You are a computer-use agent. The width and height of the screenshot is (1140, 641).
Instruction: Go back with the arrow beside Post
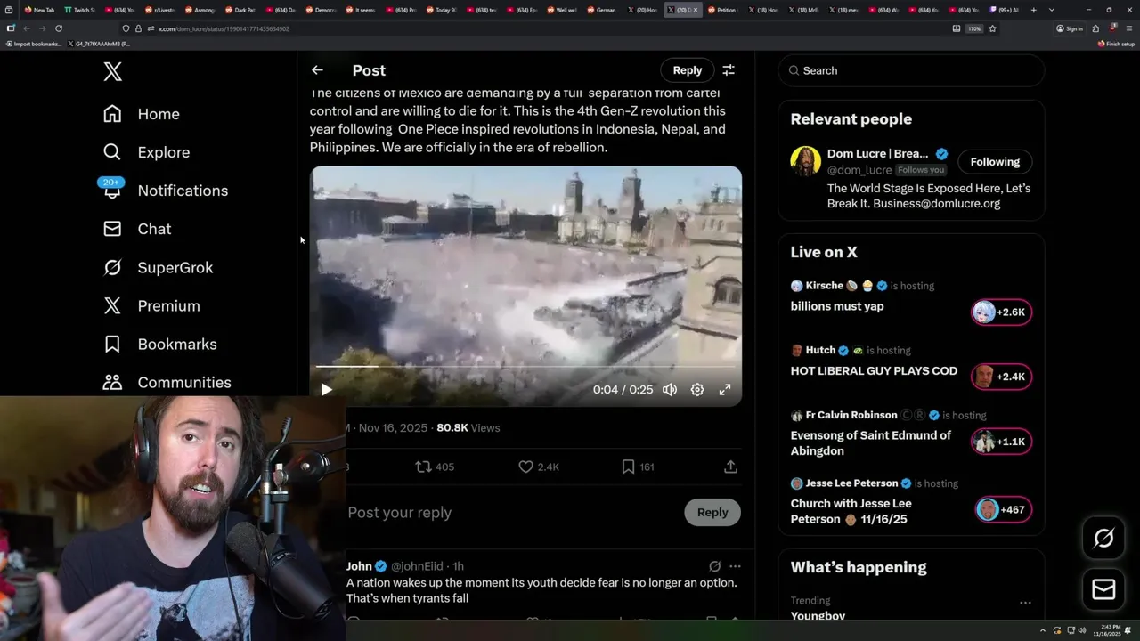point(317,70)
